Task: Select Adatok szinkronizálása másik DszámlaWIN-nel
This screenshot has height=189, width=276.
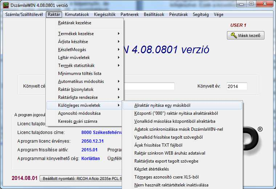Action: (182, 129)
